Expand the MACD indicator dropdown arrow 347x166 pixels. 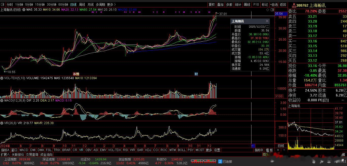tap(2, 101)
